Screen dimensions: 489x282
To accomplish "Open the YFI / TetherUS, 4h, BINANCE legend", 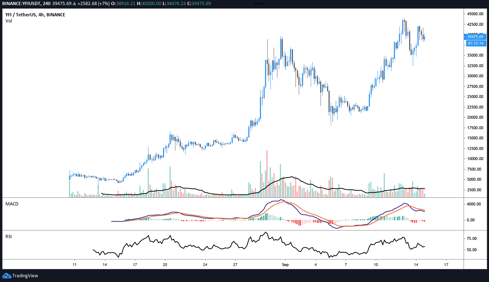I will tap(35, 15).
